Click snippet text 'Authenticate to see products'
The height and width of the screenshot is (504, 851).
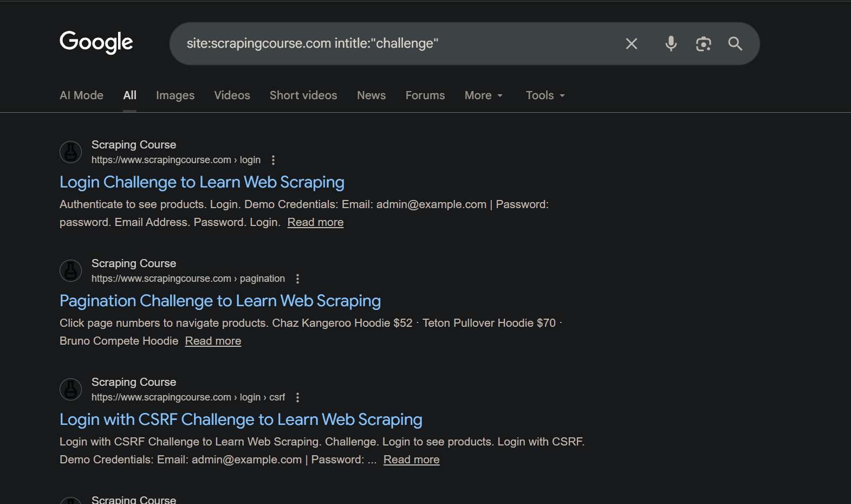coord(133,204)
